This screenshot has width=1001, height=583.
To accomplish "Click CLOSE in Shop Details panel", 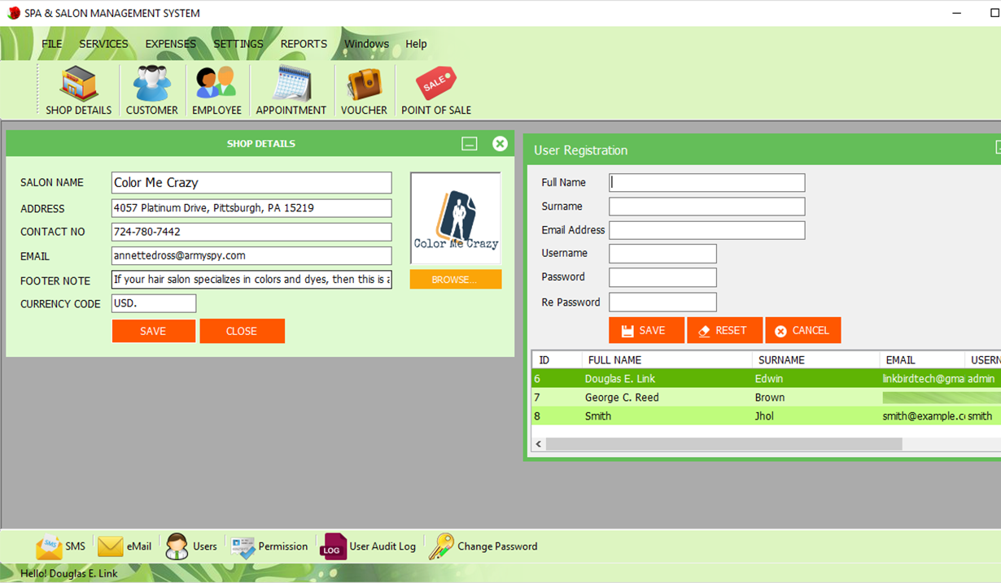I will pos(242,331).
